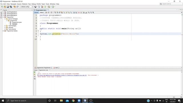Click the editor Find Selection magnifier icon
183x103 pixels.
pos(55,13)
